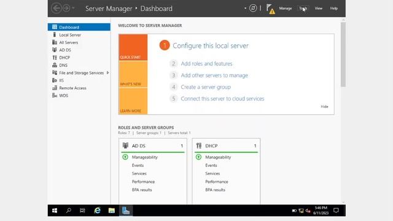Click AD DS Manageability status icon
393x221 pixels.
point(125,157)
